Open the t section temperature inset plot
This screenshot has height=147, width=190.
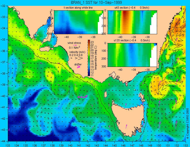click(x=79, y=22)
